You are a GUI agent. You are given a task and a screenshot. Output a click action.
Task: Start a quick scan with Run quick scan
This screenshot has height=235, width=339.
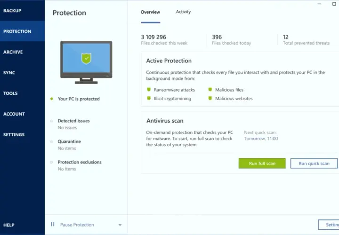pos(314,164)
